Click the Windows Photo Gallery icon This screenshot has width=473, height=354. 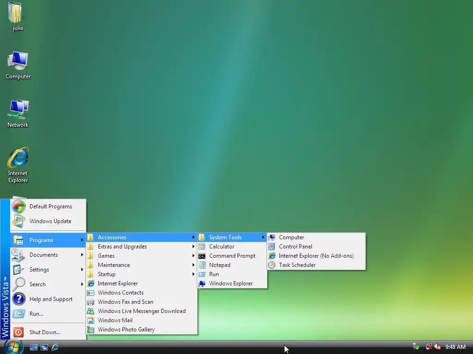tap(91, 330)
